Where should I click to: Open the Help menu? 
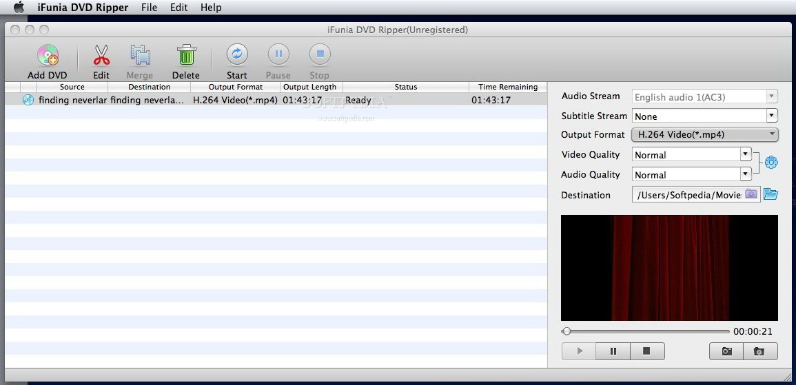coord(211,8)
